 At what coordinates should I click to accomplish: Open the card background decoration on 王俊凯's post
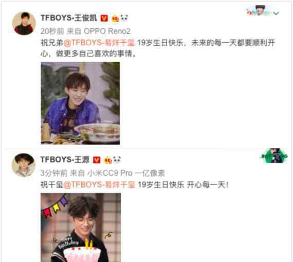click(259, 11)
